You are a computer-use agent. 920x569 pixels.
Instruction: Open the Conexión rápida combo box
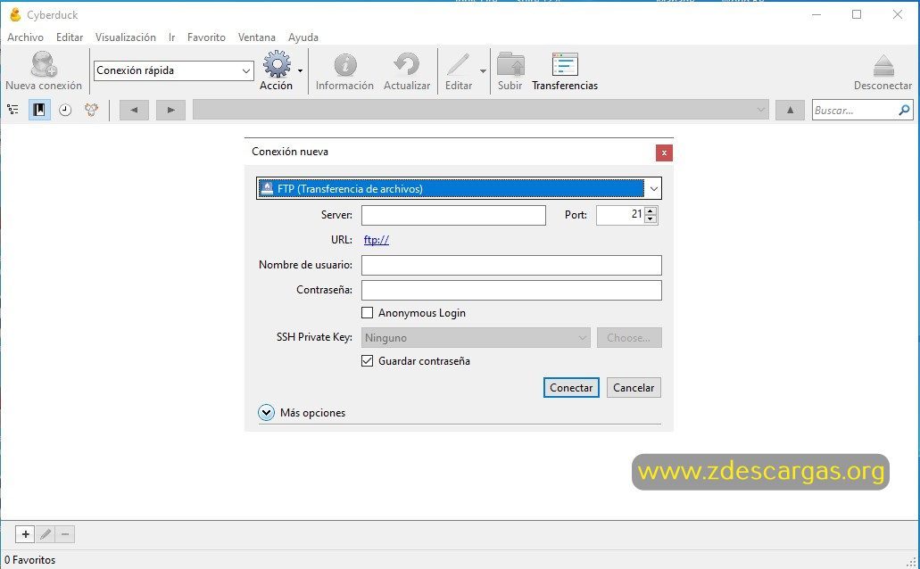(174, 70)
